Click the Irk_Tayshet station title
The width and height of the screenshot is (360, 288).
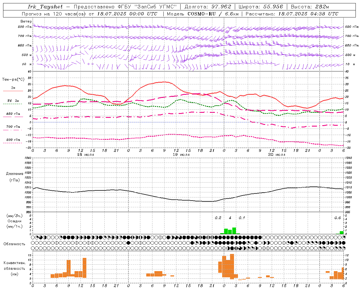coord(45,7)
